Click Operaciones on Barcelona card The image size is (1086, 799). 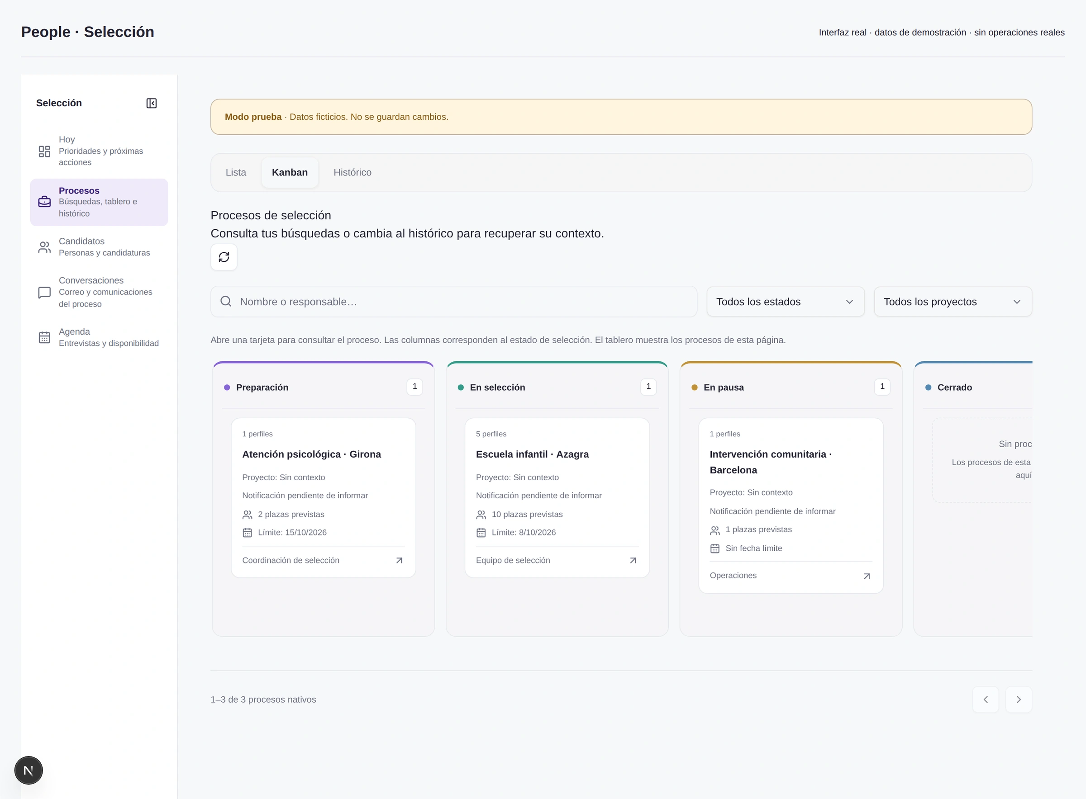point(733,576)
